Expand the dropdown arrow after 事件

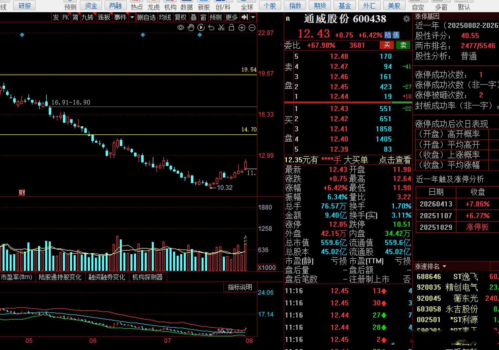click(x=132, y=17)
